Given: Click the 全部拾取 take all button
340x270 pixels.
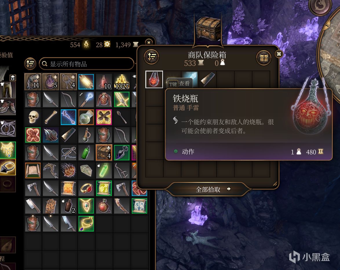Looking at the screenshot, I should (x=208, y=189).
